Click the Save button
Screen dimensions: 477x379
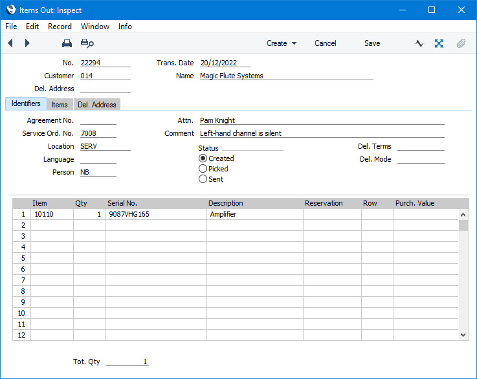click(372, 43)
